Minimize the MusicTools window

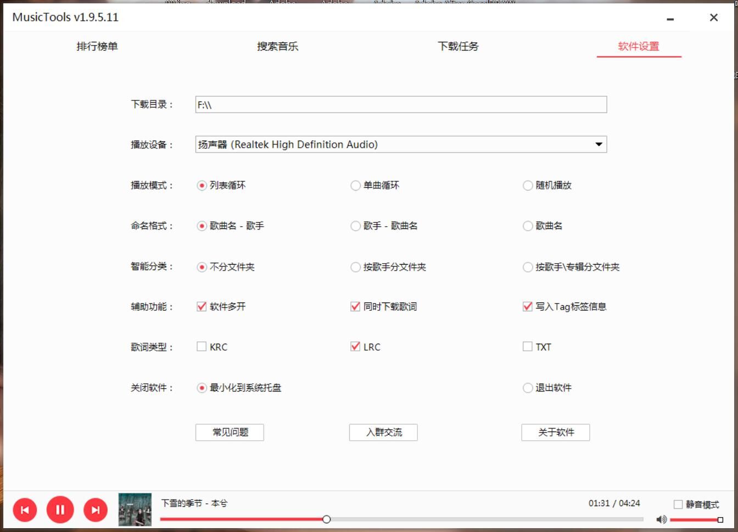(x=670, y=19)
